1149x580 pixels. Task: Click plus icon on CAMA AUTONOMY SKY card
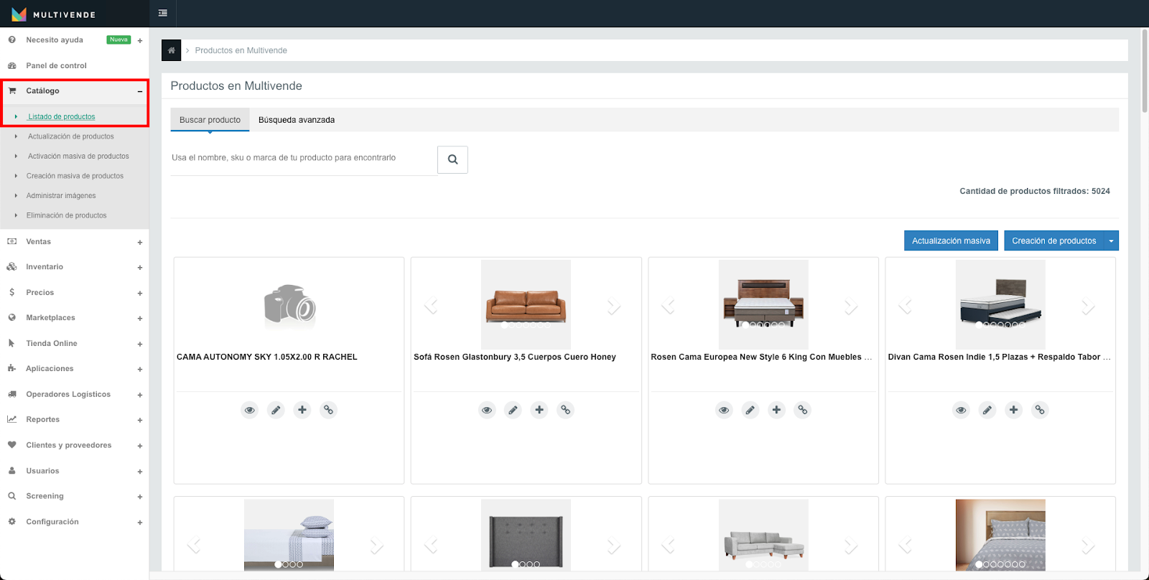[x=302, y=410]
